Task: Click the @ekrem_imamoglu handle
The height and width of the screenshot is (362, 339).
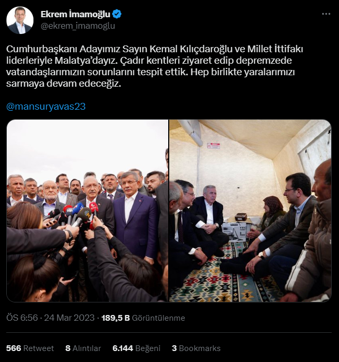Action: [78, 26]
